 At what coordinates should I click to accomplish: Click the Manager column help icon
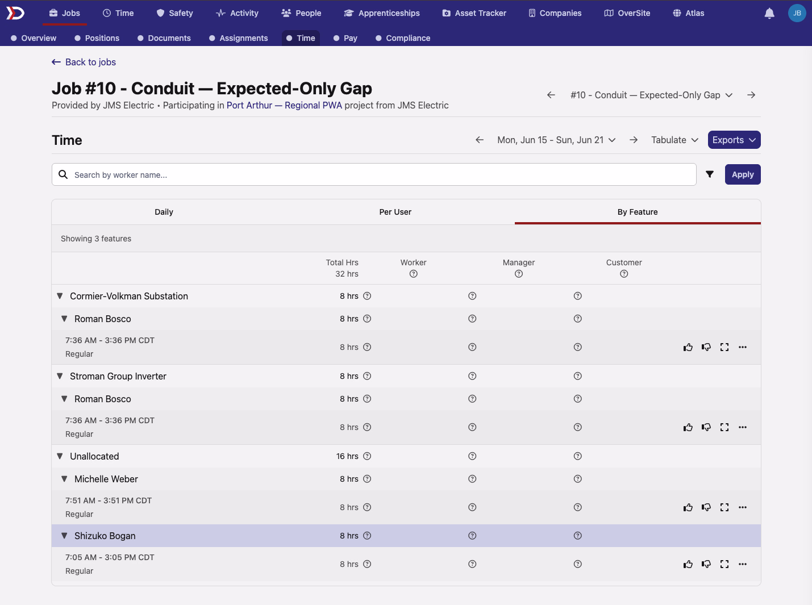click(x=519, y=274)
